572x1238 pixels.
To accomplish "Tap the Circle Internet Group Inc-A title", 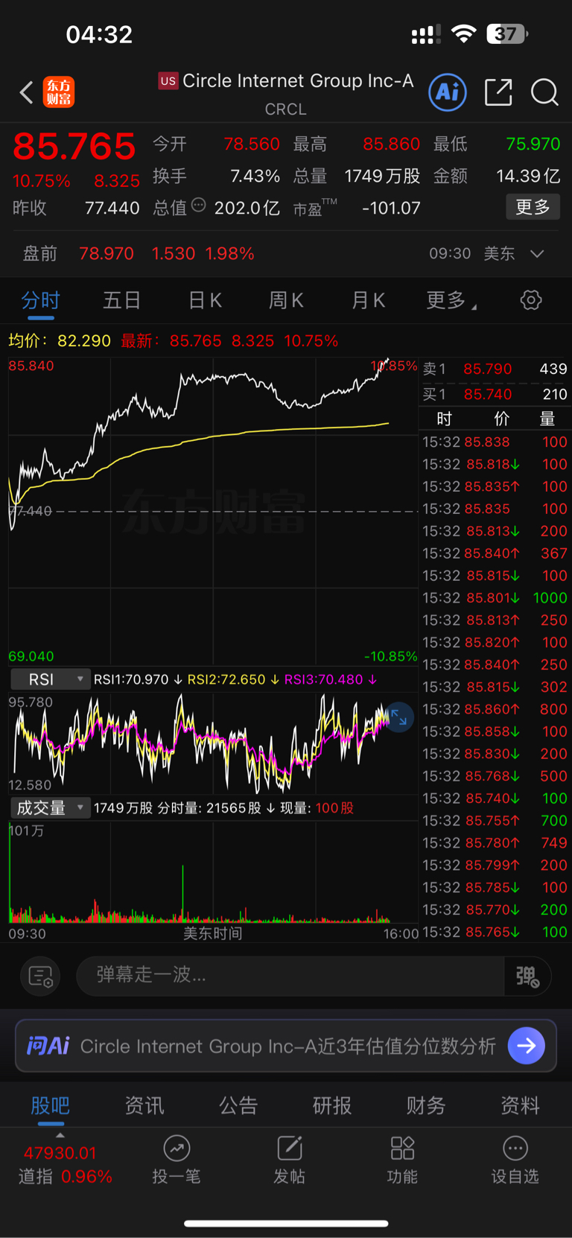I will pyautogui.click(x=298, y=80).
